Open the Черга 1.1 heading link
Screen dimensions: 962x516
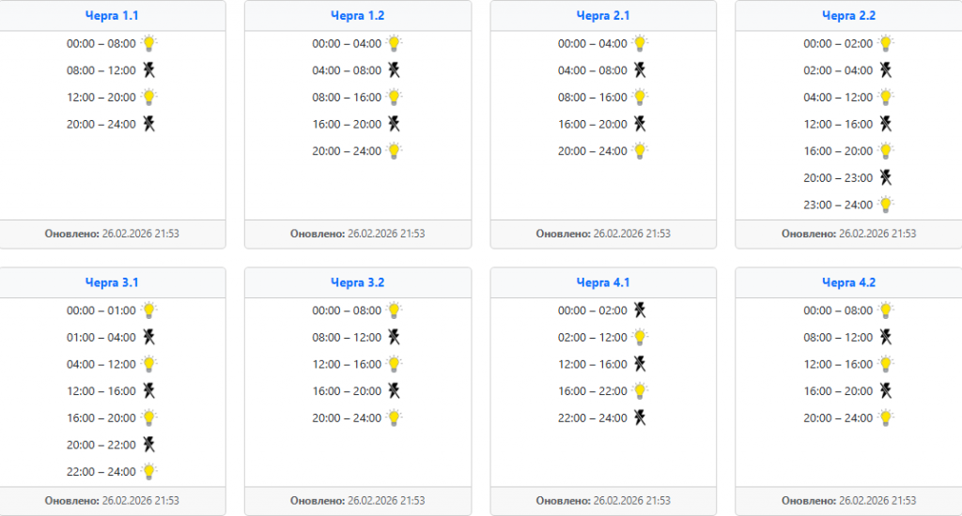click(x=112, y=16)
